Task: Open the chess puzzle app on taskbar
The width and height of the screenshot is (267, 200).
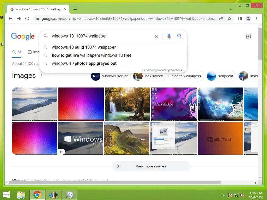Action: [53, 195]
